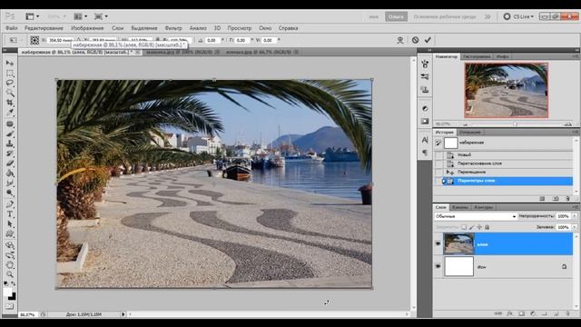
Task: Open the 'Редактирование' menu
Action: [44, 28]
